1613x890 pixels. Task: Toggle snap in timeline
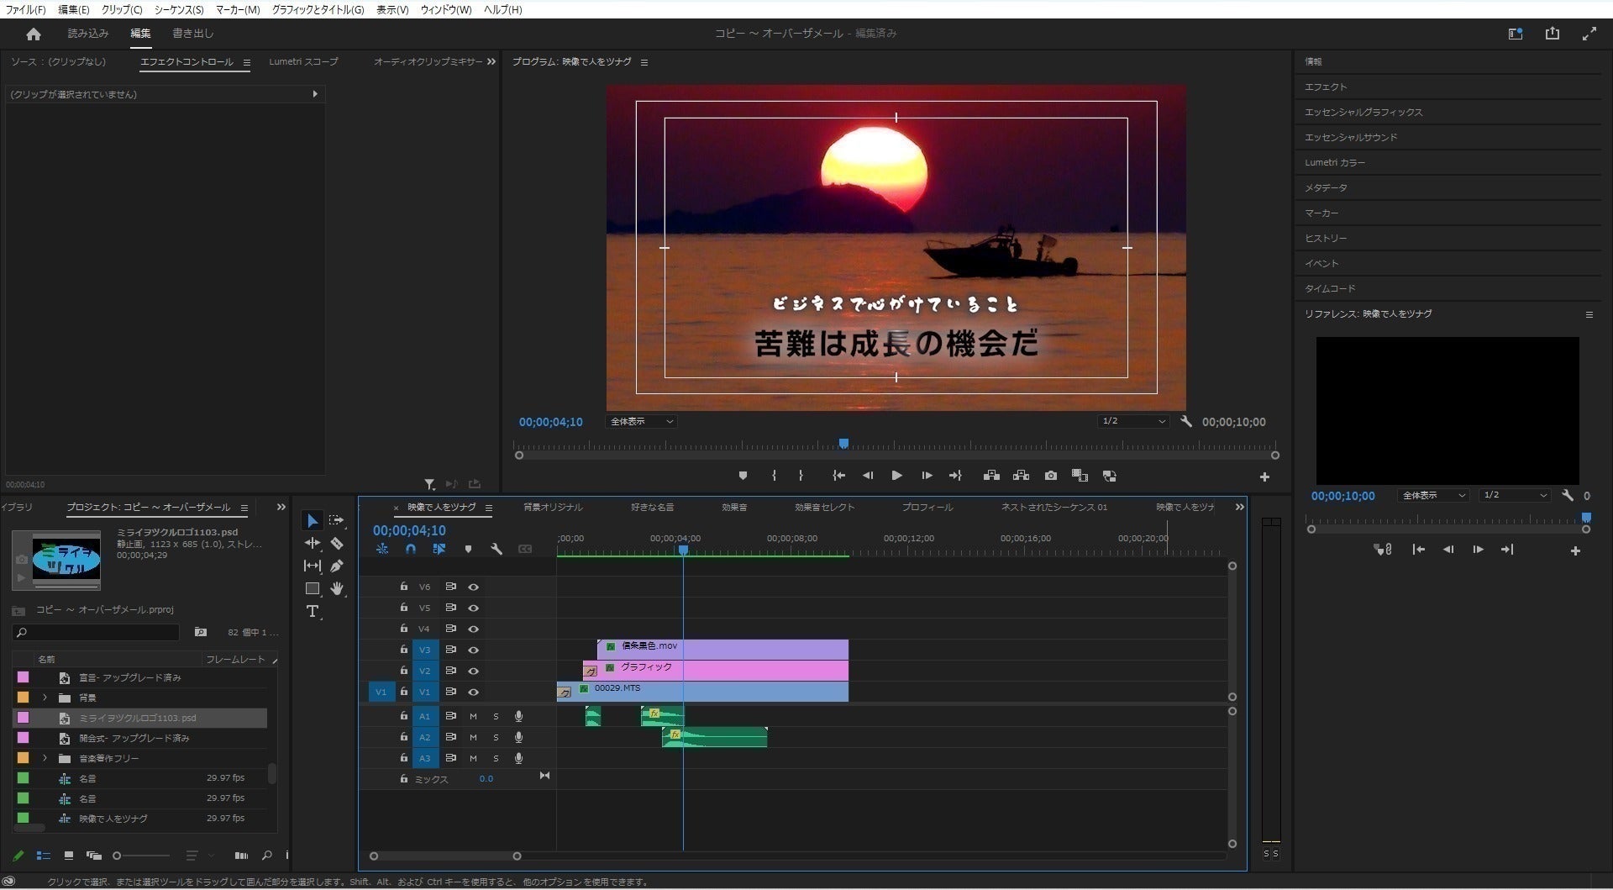tap(411, 549)
